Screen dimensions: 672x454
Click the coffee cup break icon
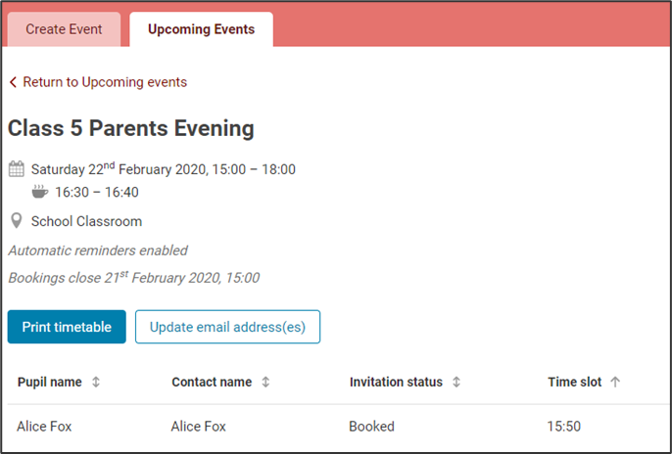click(39, 192)
